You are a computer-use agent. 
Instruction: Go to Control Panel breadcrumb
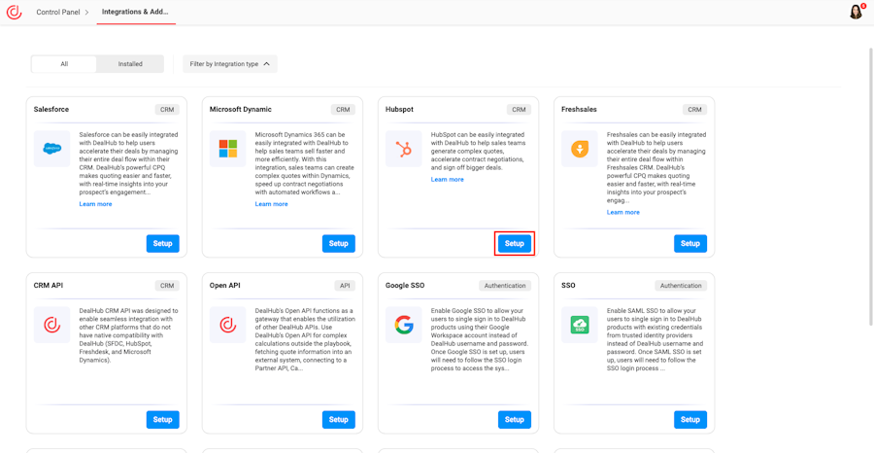click(x=58, y=12)
